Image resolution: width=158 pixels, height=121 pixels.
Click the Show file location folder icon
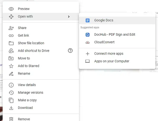[x=11, y=43]
